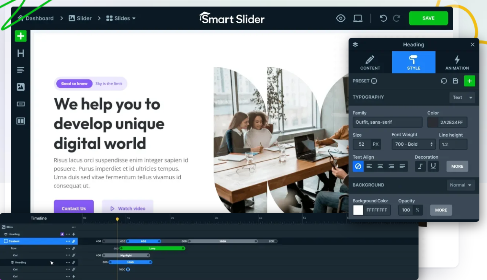The width and height of the screenshot is (487, 280).
Task: Open the Slides dropdown in breadcrumb
Action: [121, 18]
